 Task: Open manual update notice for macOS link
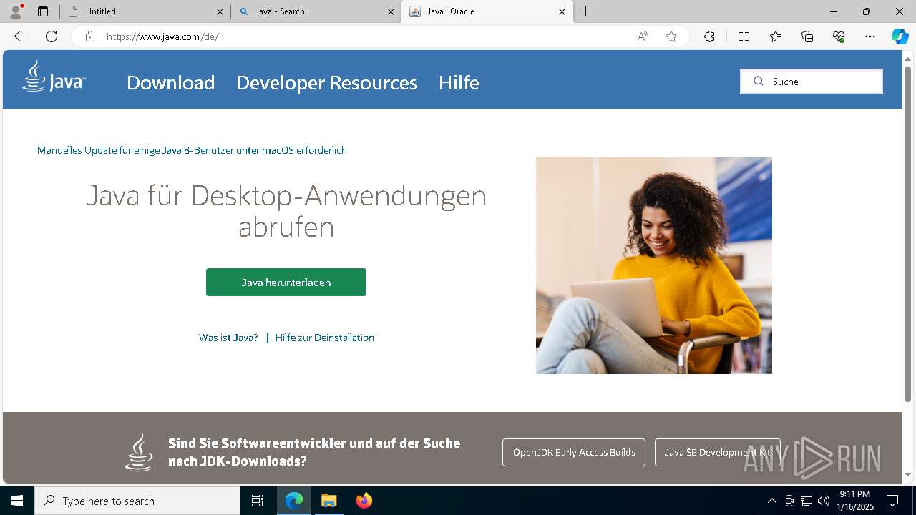(192, 150)
